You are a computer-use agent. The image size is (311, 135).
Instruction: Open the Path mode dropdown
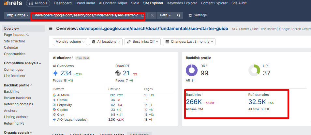tap(165, 15)
